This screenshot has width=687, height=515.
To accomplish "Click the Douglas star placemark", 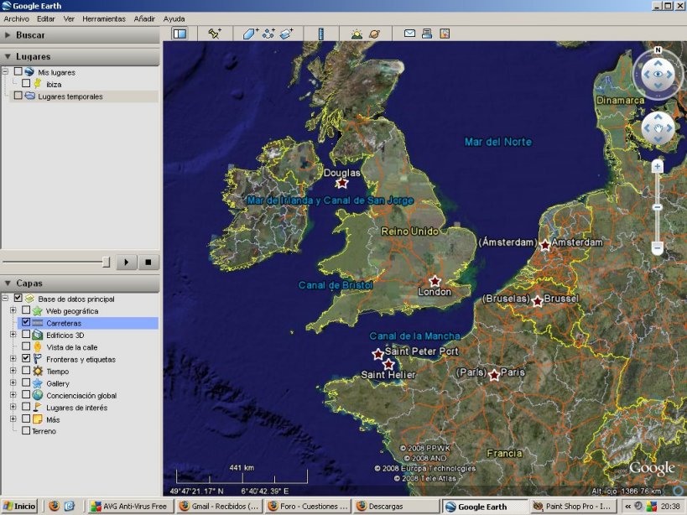I will (x=341, y=183).
